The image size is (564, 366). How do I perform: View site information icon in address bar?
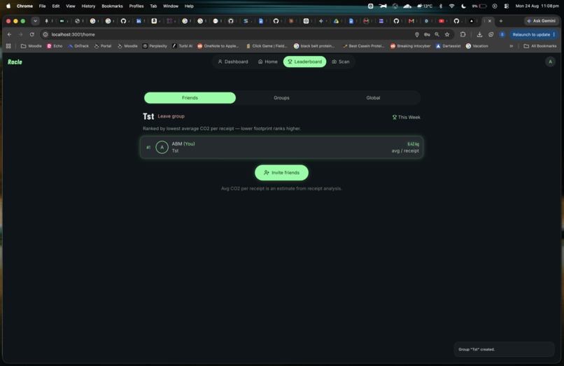(45, 34)
